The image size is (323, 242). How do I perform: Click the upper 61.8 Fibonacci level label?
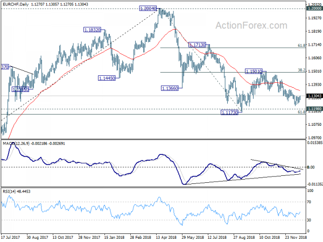point(301,45)
